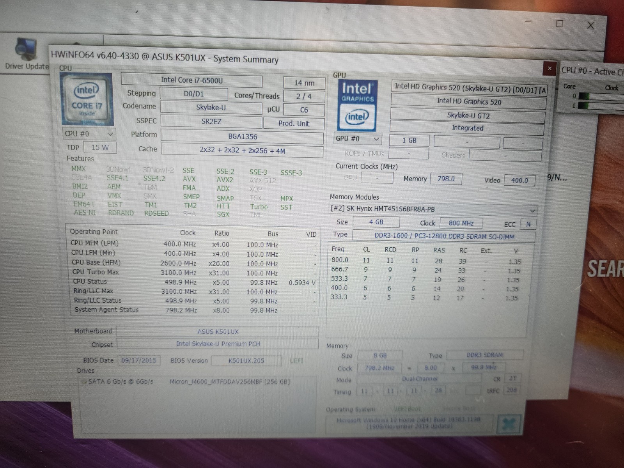This screenshot has width=624, height=468.
Task: Click the DDR3-1600 / PC3-12800 type field
Action: click(444, 236)
